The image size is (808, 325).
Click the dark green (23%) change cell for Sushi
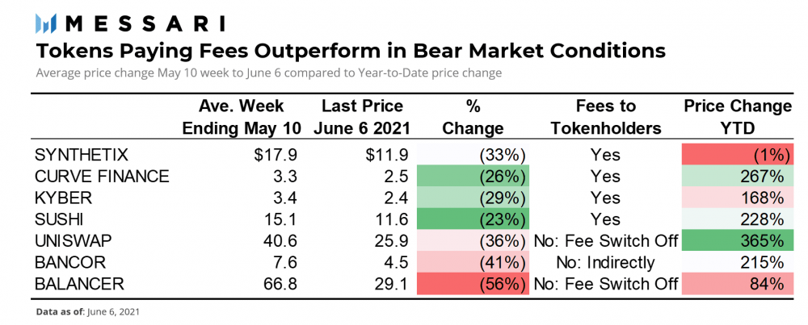[x=470, y=219]
